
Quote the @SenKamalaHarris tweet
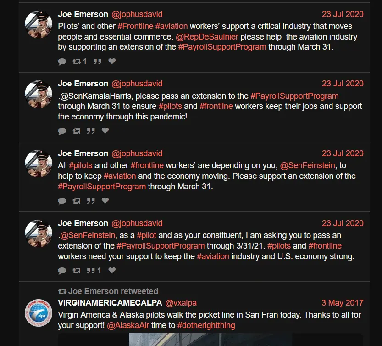(x=91, y=131)
